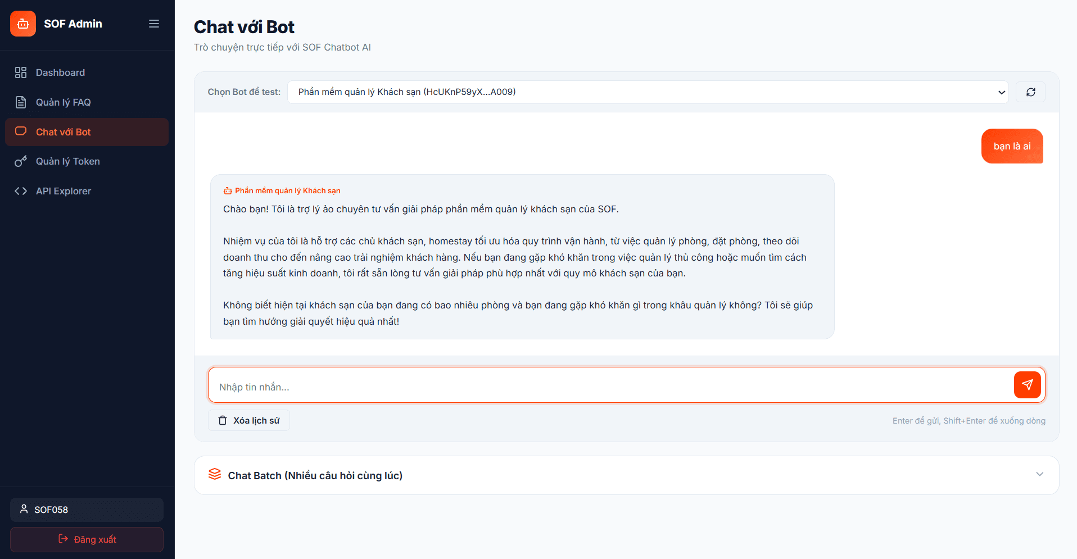Click the Quản lý FAQ document icon
Image resolution: width=1077 pixels, height=559 pixels.
(21, 102)
